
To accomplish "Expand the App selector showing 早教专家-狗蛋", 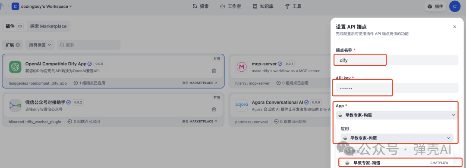I will tap(397, 115).
